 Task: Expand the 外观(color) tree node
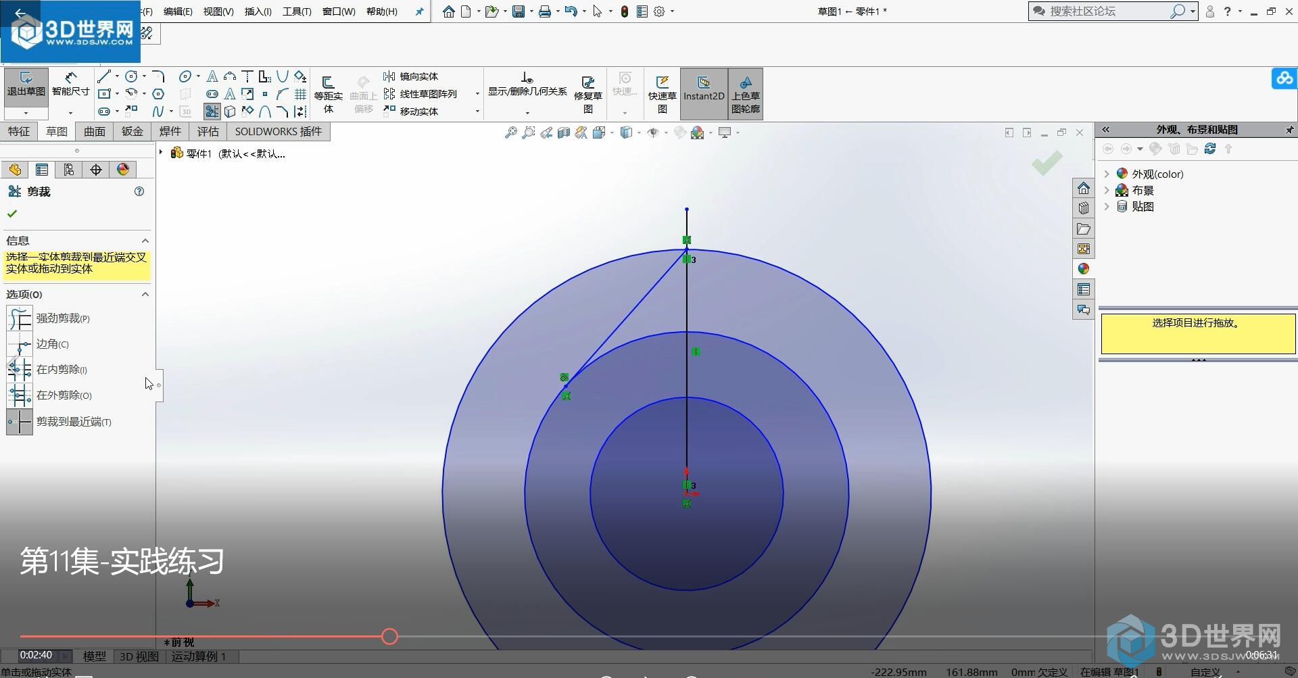tap(1107, 174)
